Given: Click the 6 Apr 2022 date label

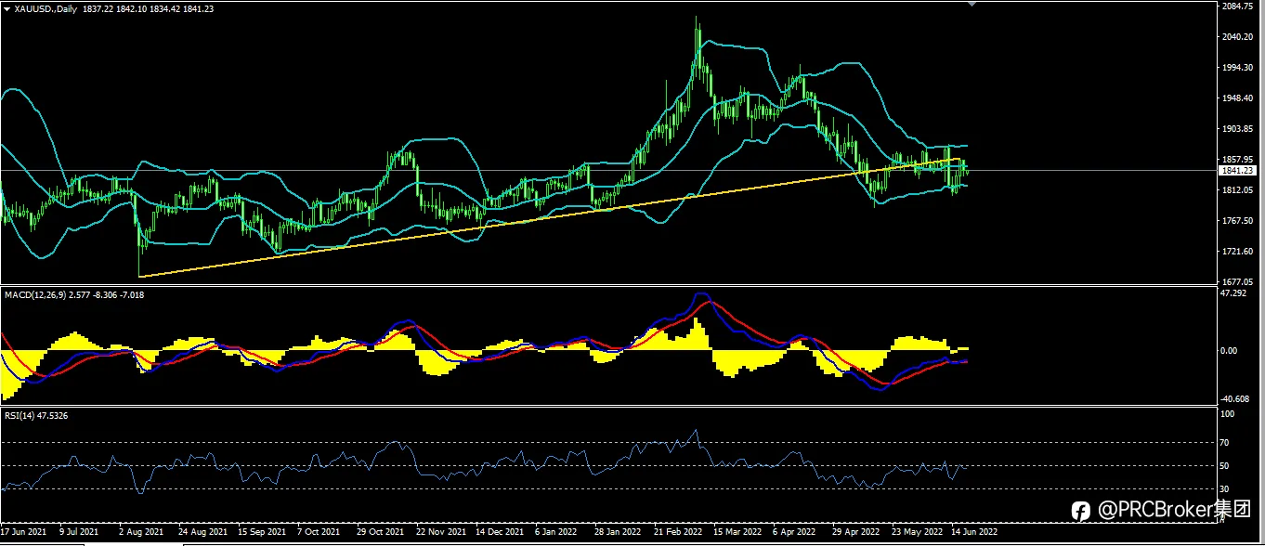Looking at the screenshot, I should point(794,533).
